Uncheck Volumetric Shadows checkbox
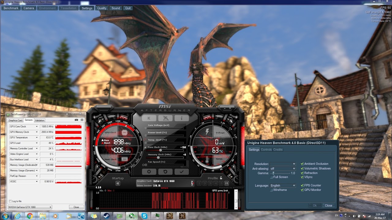This screenshot has height=220, width=392. [x=302, y=169]
